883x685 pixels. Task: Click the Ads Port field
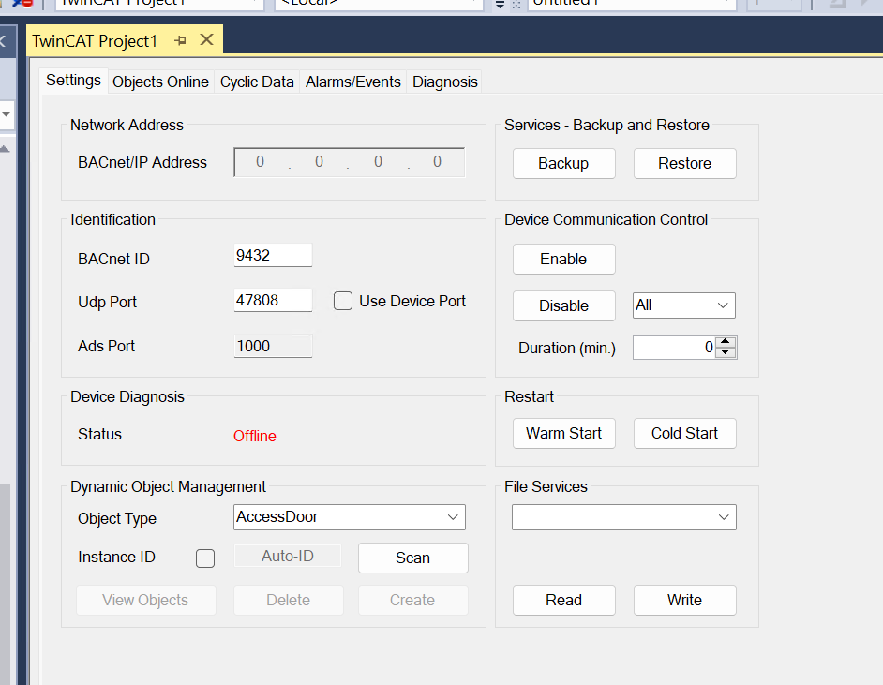click(273, 346)
